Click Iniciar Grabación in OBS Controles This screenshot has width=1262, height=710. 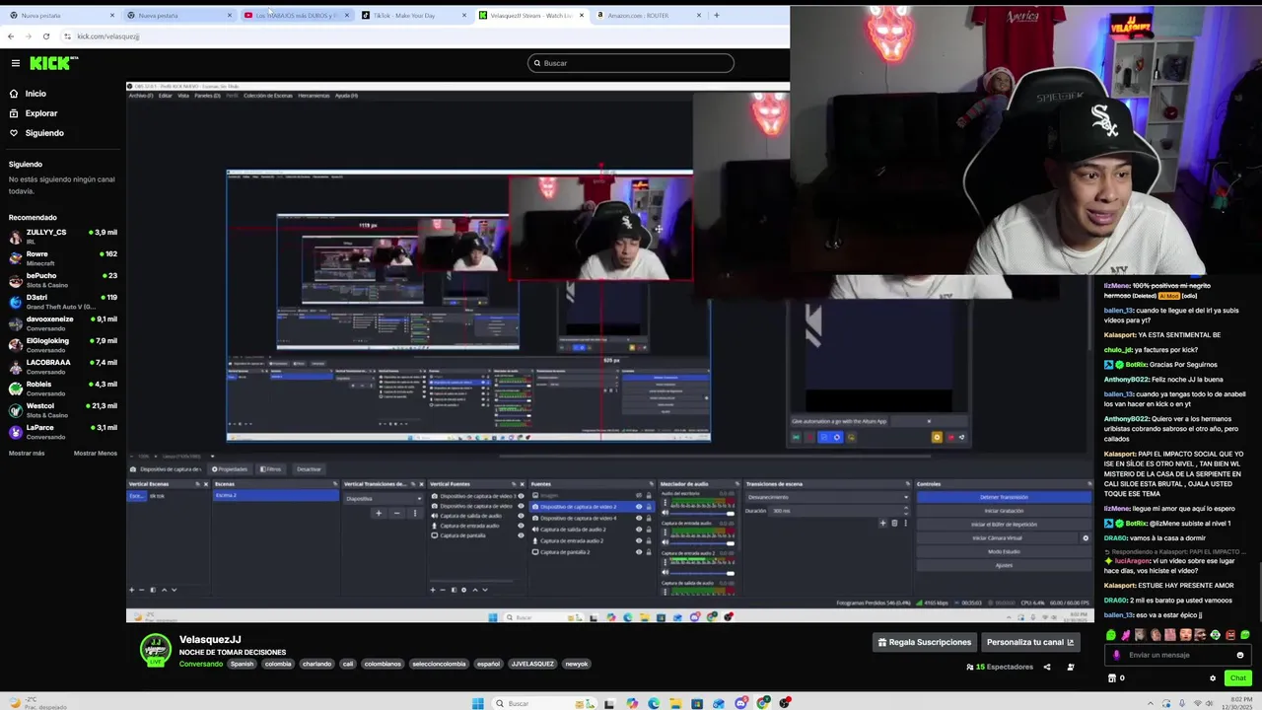[x=1004, y=511]
